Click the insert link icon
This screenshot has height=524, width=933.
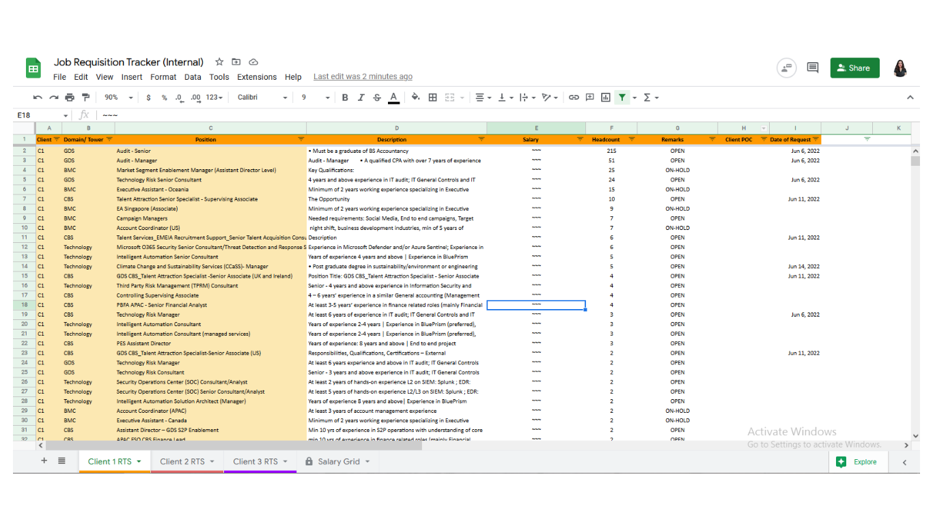point(574,98)
